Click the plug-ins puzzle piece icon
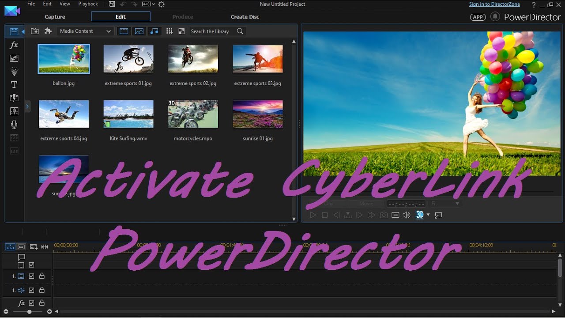The image size is (565, 318). pos(48,31)
